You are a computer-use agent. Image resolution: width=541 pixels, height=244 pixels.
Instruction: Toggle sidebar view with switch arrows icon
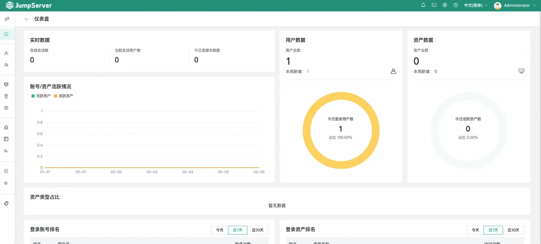[x=7, y=19]
